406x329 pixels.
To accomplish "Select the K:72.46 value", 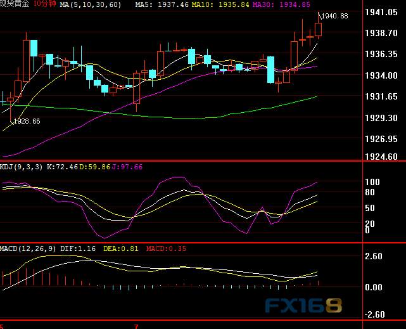I will pos(62,167).
